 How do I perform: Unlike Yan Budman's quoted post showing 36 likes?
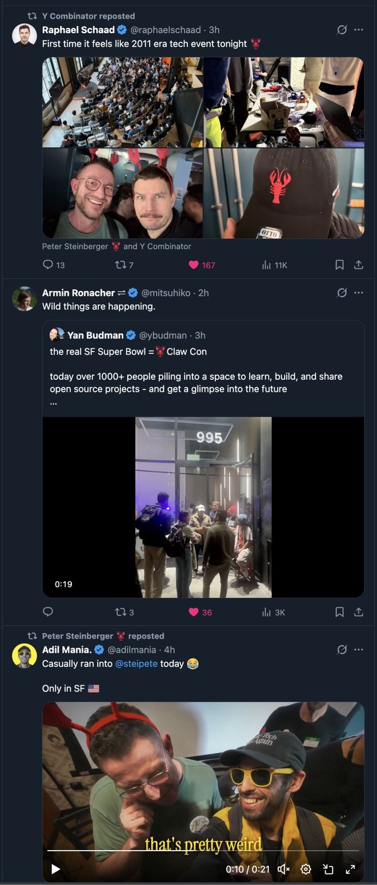(195, 612)
